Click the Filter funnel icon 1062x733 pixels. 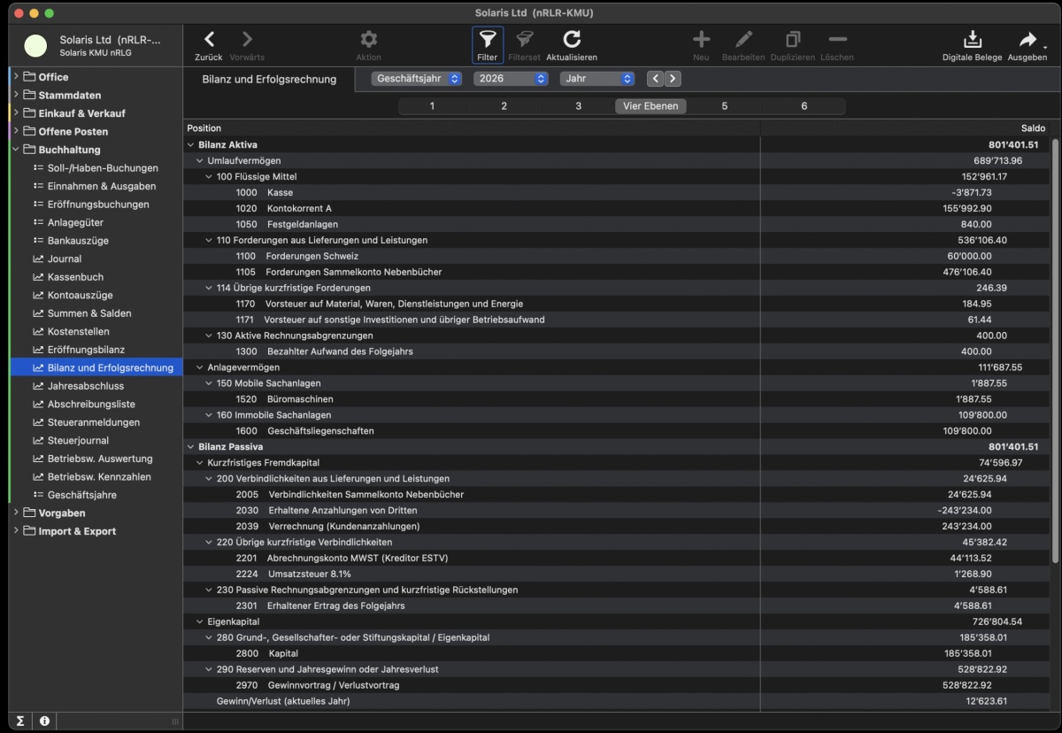click(x=488, y=40)
